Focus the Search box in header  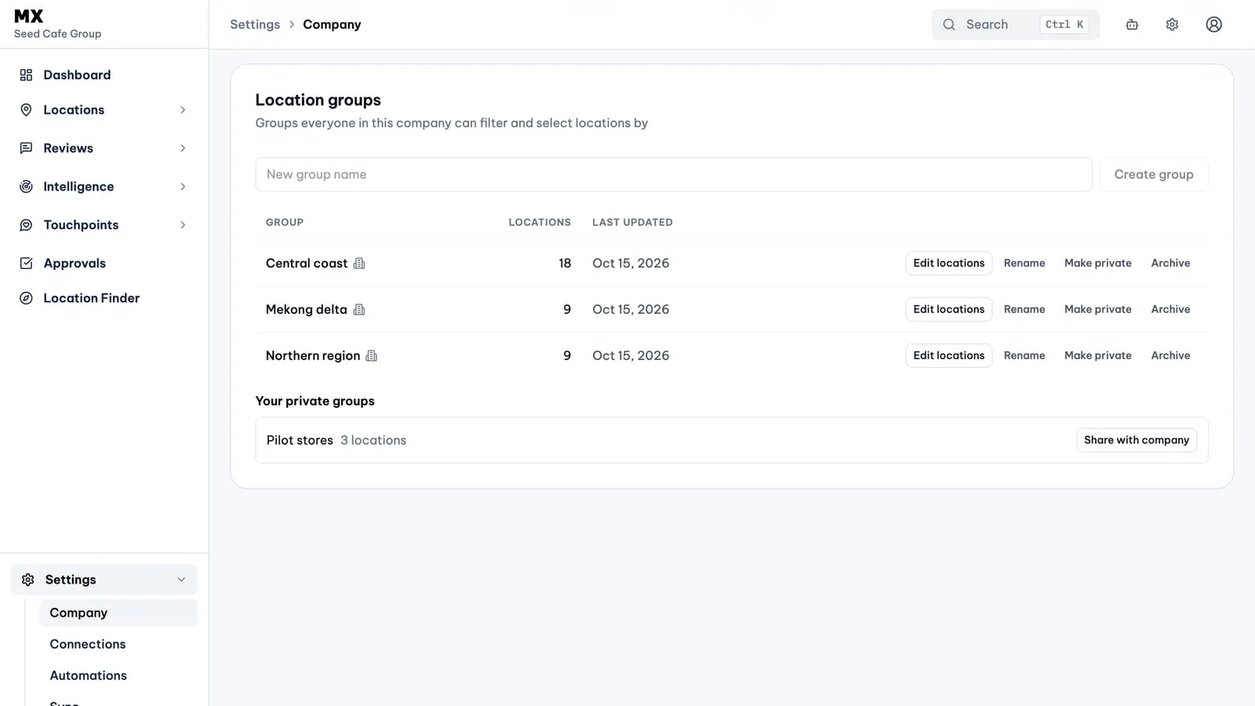[x=1016, y=24]
